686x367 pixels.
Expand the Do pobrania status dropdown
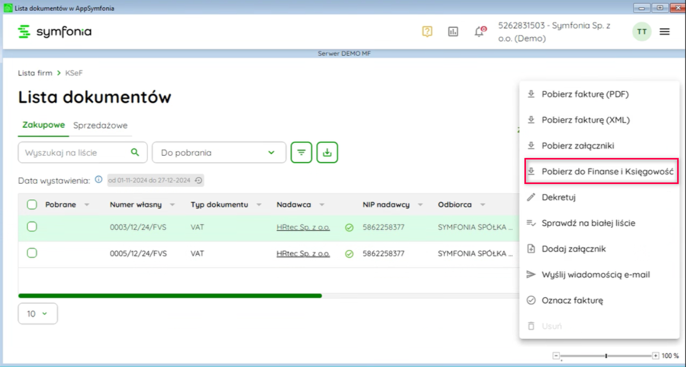click(x=219, y=153)
